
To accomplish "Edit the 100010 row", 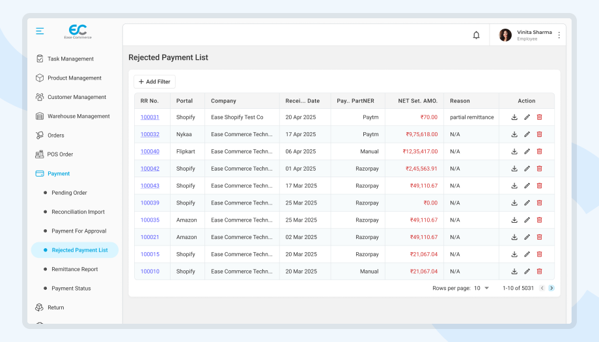I will [x=527, y=271].
